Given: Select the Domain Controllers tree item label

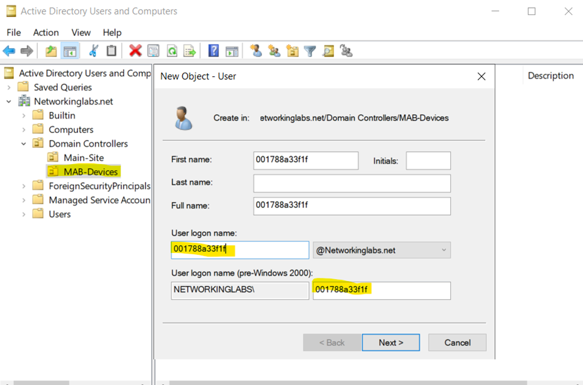Looking at the screenshot, I should tap(88, 144).
